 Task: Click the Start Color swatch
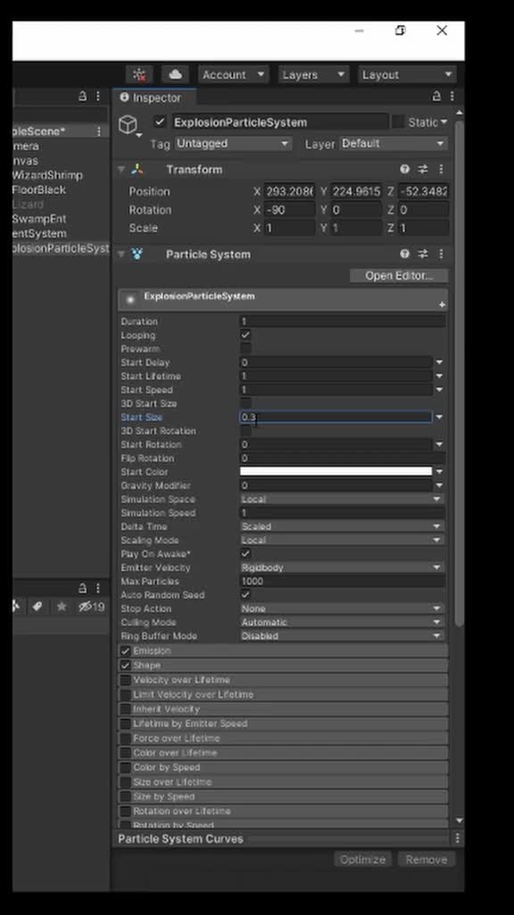point(336,472)
